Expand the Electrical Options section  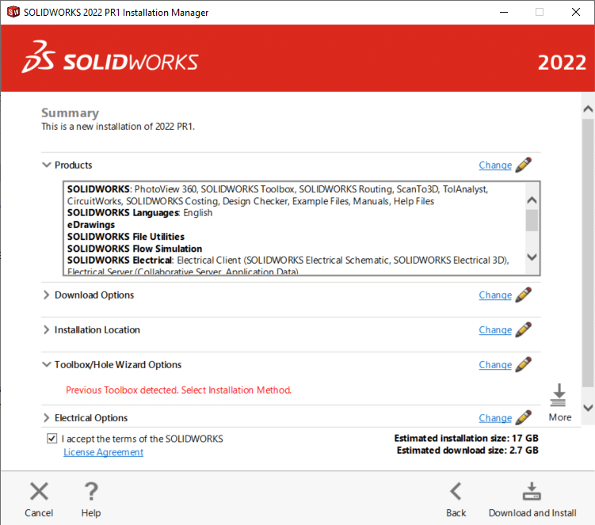46,418
